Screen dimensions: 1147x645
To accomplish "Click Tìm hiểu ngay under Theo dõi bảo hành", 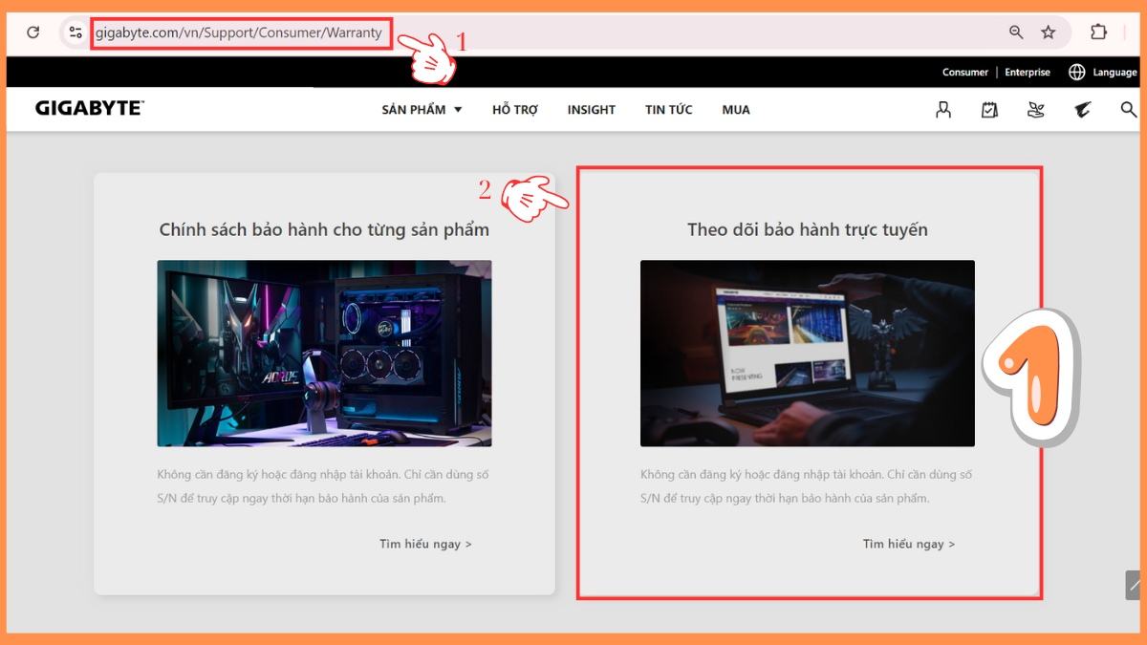I will tap(908, 544).
